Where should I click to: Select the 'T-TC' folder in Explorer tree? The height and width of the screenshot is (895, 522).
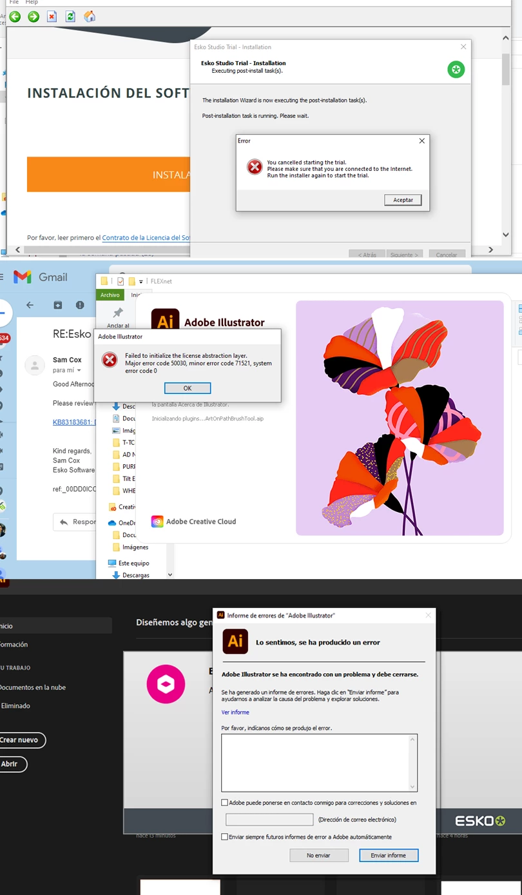tap(124, 442)
